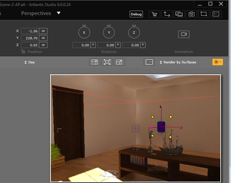
Task: Click the Y rotation dial
Action: [x=109, y=32]
